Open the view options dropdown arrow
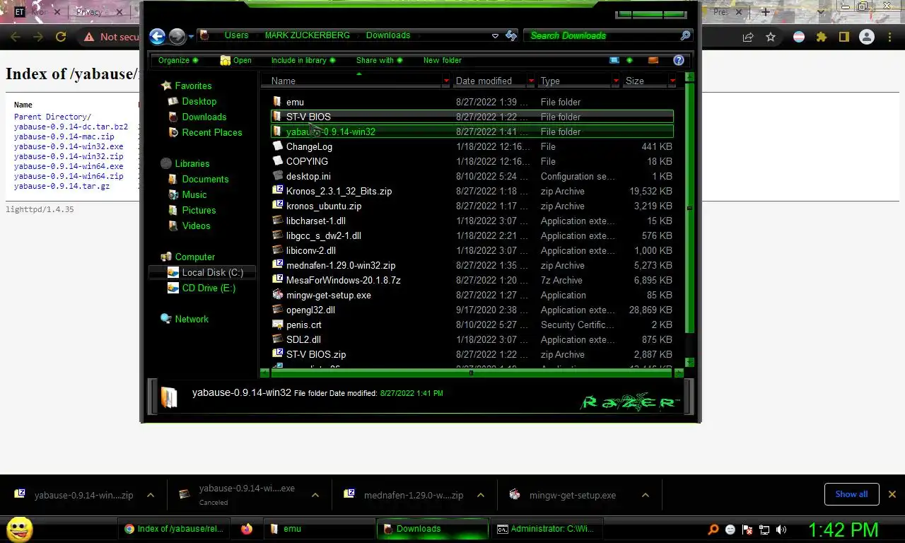 click(629, 60)
